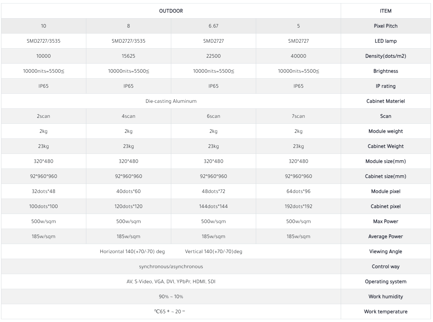
Task: Click the IP rating label
Action: pos(385,86)
